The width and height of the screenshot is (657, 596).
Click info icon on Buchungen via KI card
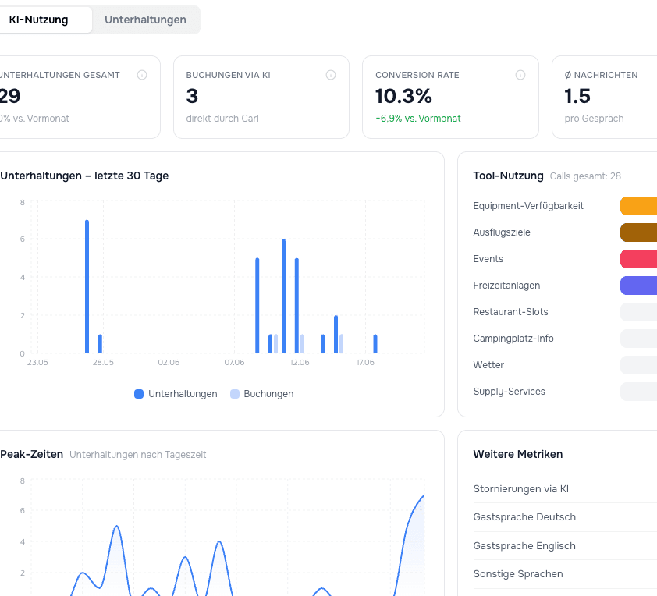pyautogui.click(x=331, y=75)
